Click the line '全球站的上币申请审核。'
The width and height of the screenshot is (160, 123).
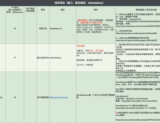tap(126, 71)
